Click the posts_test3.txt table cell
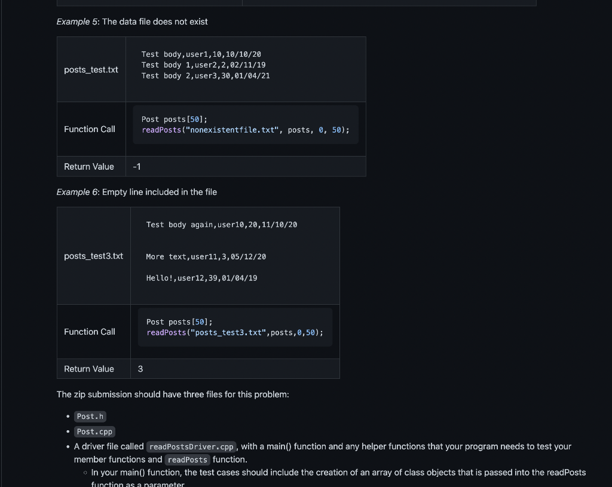Viewport: 612px width, 487px height. point(93,256)
